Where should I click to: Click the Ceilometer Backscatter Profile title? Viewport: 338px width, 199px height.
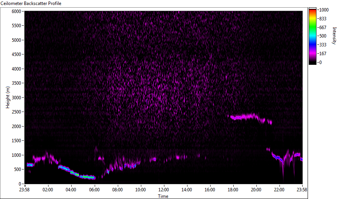[x=31, y=3]
